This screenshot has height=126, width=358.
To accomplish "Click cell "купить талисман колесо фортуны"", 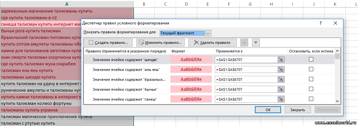I will [41, 104].
